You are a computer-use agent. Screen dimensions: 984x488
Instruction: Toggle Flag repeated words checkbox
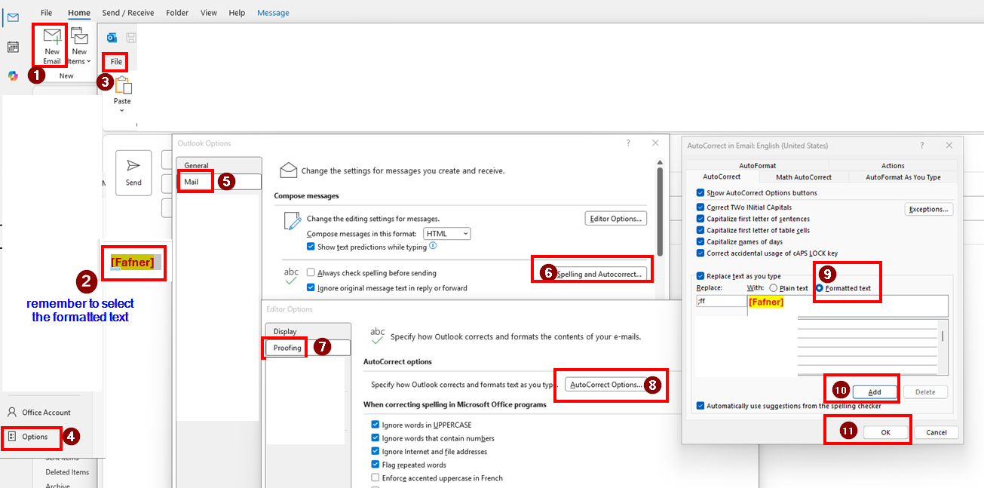(x=376, y=465)
